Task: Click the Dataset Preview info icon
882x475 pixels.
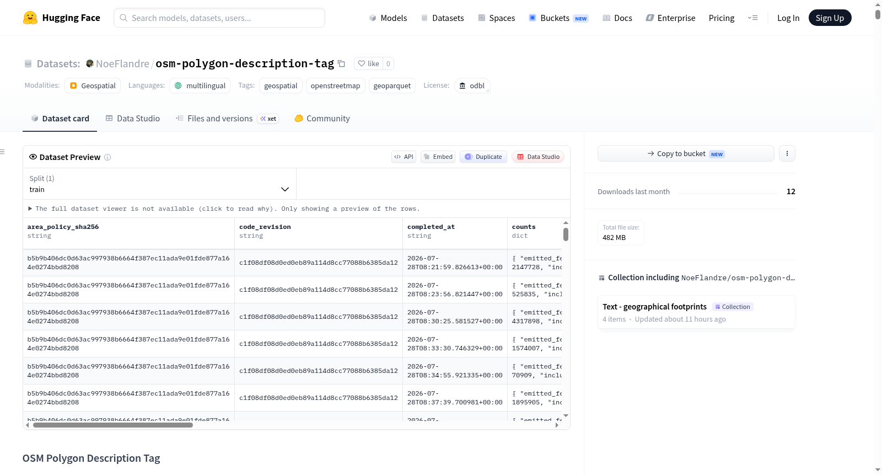Action: click(107, 157)
